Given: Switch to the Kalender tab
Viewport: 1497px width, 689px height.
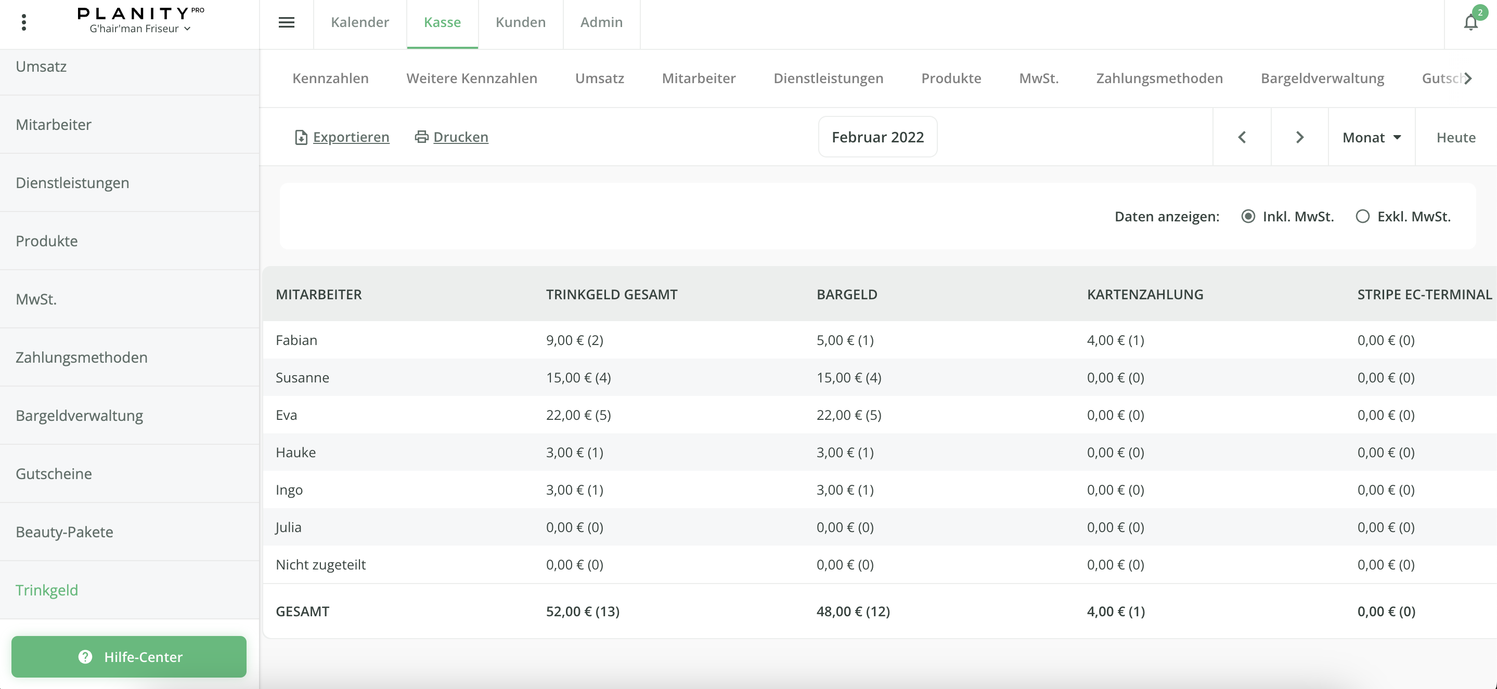Looking at the screenshot, I should click(360, 22).
